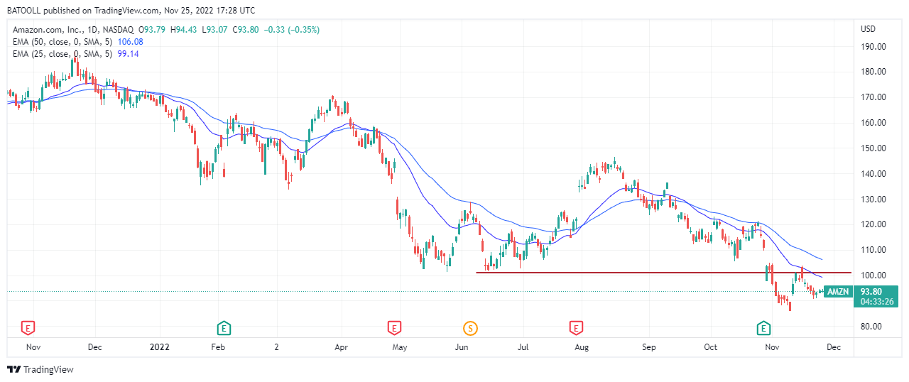This screenshot has height=382, width=909.
Task: Click the 04:33:26 bar countdown timer
Action: coord(876,301)
